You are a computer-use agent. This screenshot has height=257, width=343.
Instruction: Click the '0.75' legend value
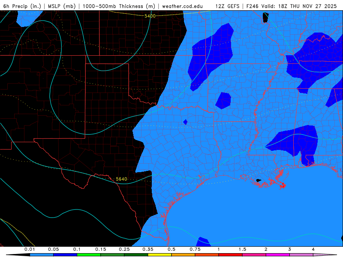[195, 249]
